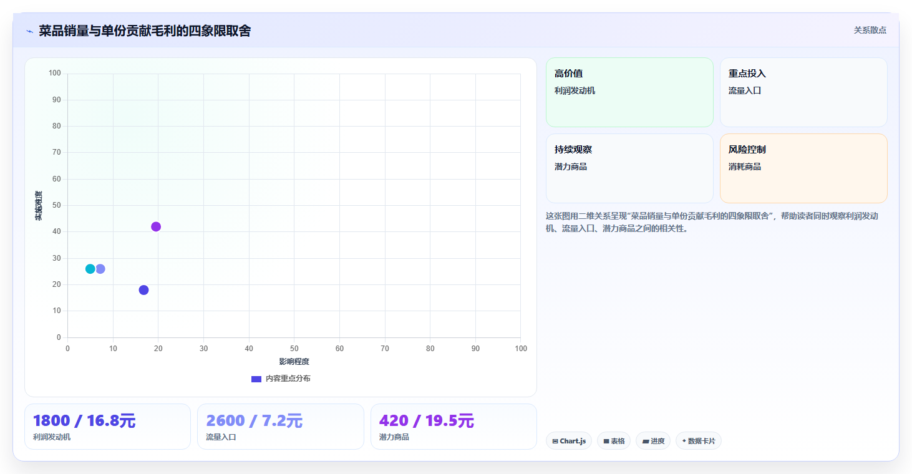Screen dimensions: 912x474
Task: Open the 高价值 利润发动机 quadrant card
Action: coord(629,92)
